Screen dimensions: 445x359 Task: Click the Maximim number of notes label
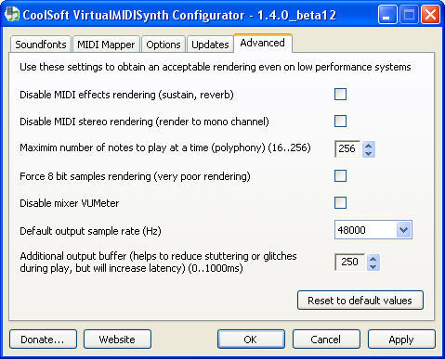click(165, 147)
